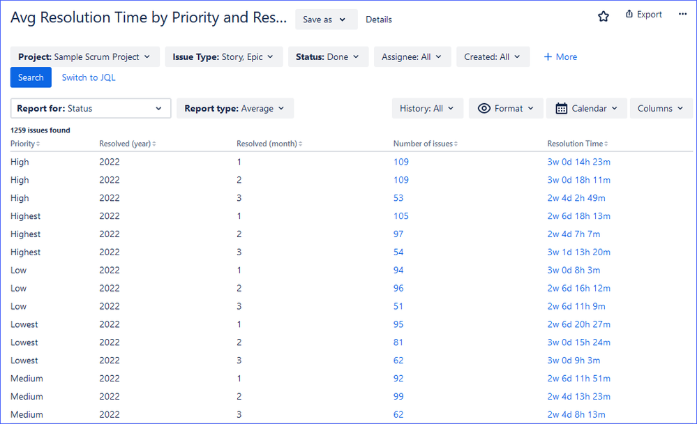Click resolution time 2w 4d 7h 7m
This screenshot has width=697, height=424.
tap(574, 234)
